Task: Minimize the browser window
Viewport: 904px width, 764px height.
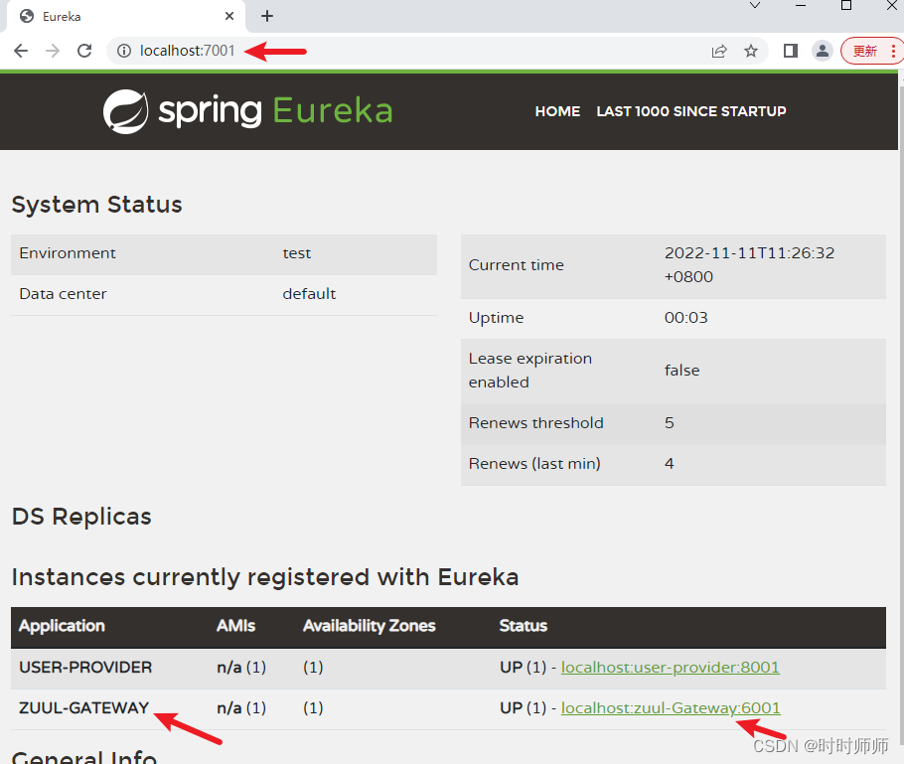Action: tap(801, 5)
